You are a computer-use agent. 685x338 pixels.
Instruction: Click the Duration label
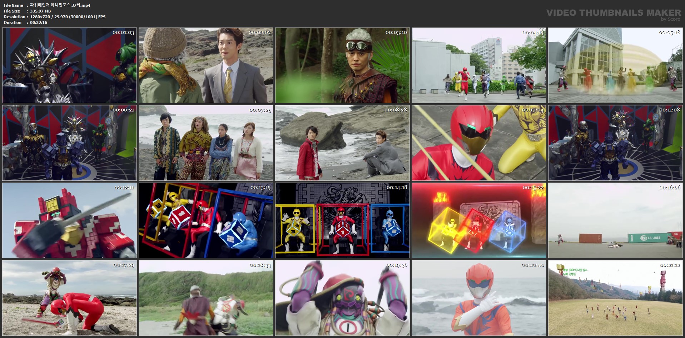pyautogui.click(x=13, y=23)
